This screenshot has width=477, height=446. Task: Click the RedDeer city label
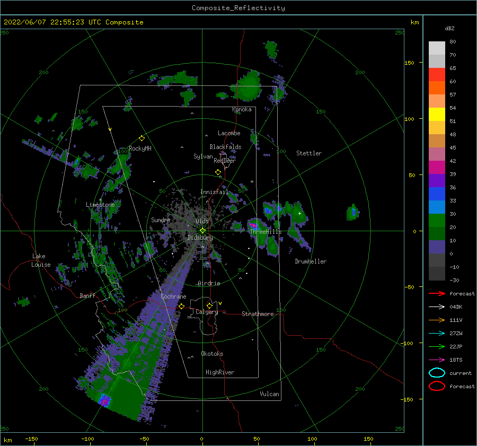[x=225, y=161]
